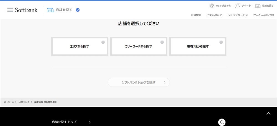Screen dimensions: 277x126
Task: Click the radio circle on エリアから探す
Action: click(x=103, y=42)
